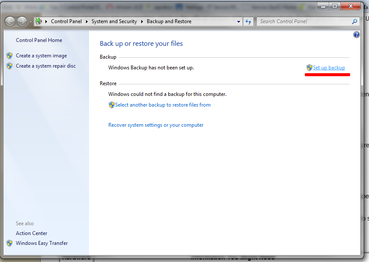Click the forward navigation arrow
The image size is (369, 262).
pos(21,21)
